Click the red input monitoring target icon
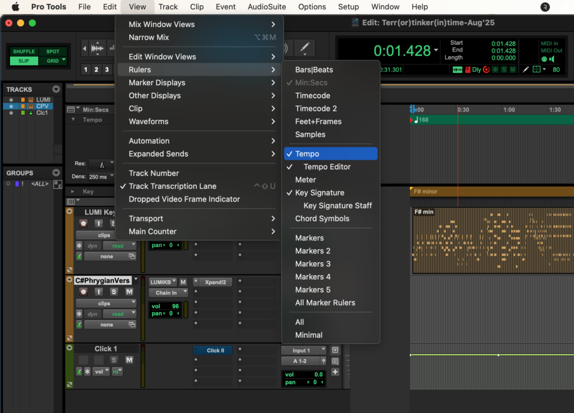This screenshot has width=574, height=413. pos(486,69)
